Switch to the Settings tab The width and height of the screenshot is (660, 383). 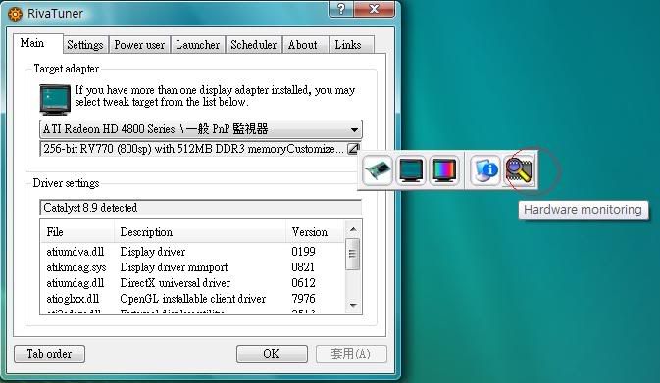tap(85, 45)
